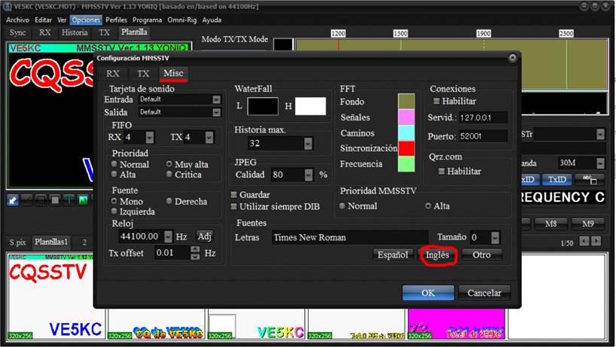Viewport: 616px width, 347px height.
Task: Click the ABC text-box icon beside TxID
Action: click(x=590, y=180)
